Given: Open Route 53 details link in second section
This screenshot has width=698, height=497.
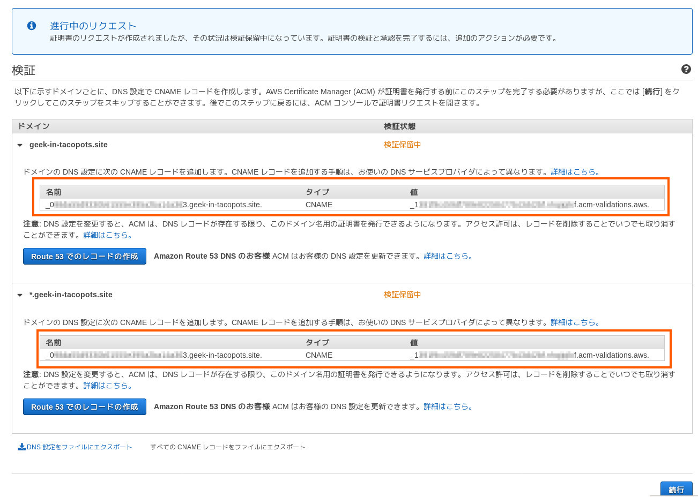Looking at the screenshot, I should [449, 406].
